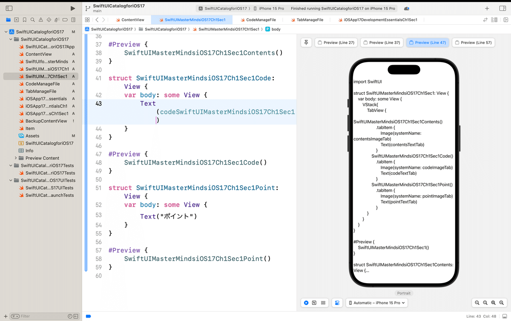Click the main branch indicator
This screenshot has width=511, height=321.
(x=97, y=11)
